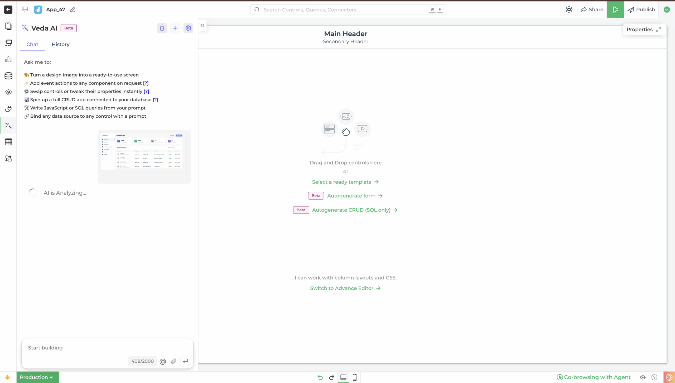Start a new chat with the plus icon
Image resolution: width=675 pixels, height=383 pixels.
[x=175, y=28]
